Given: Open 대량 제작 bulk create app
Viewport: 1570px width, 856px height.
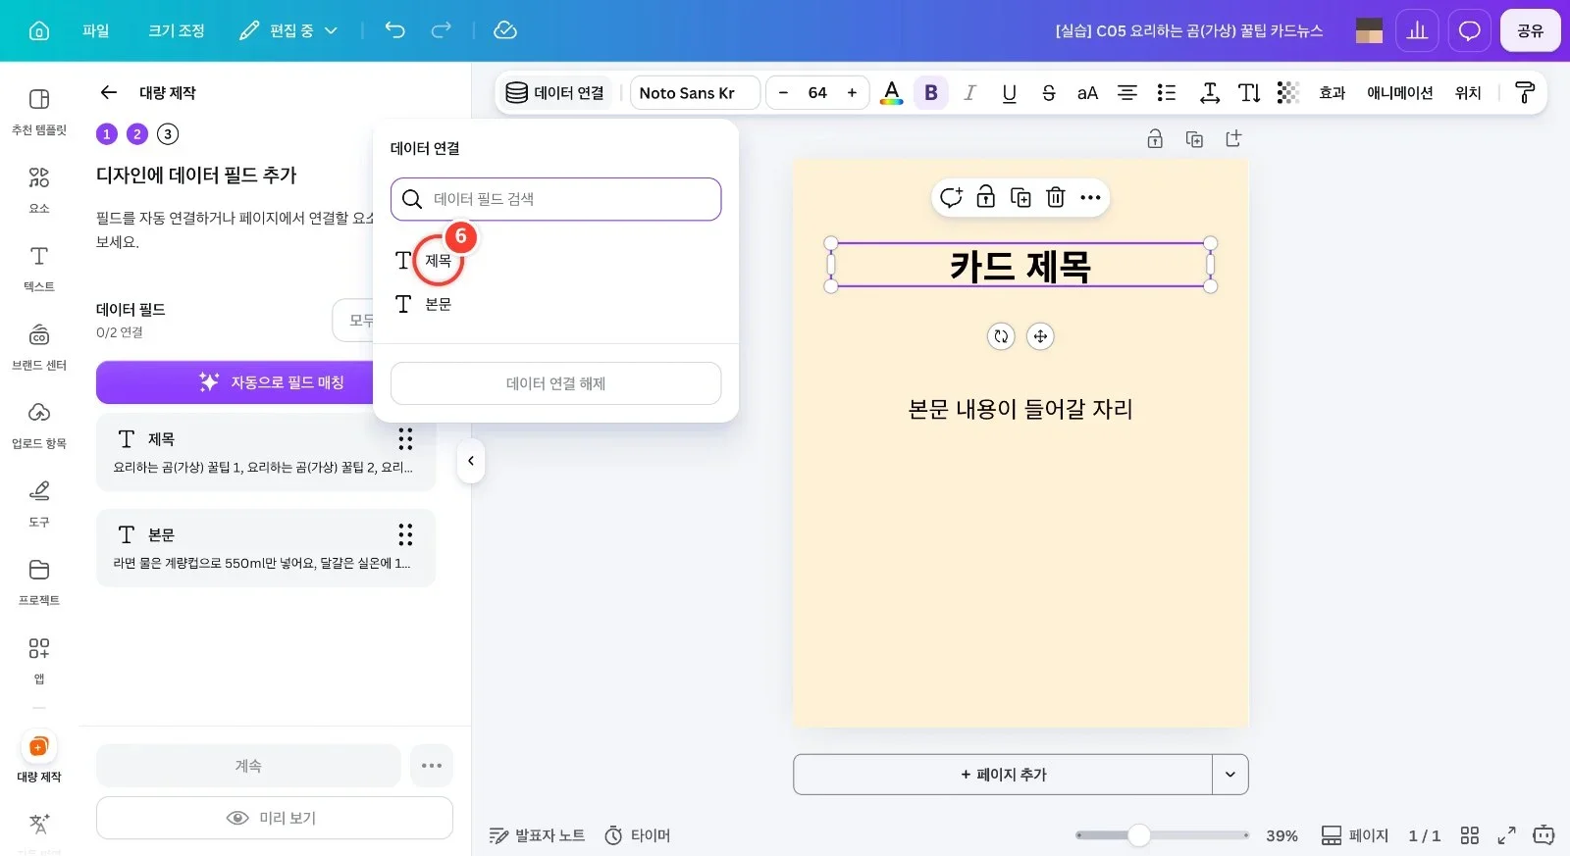Looking at the screenshot, I should coord(39,757).
